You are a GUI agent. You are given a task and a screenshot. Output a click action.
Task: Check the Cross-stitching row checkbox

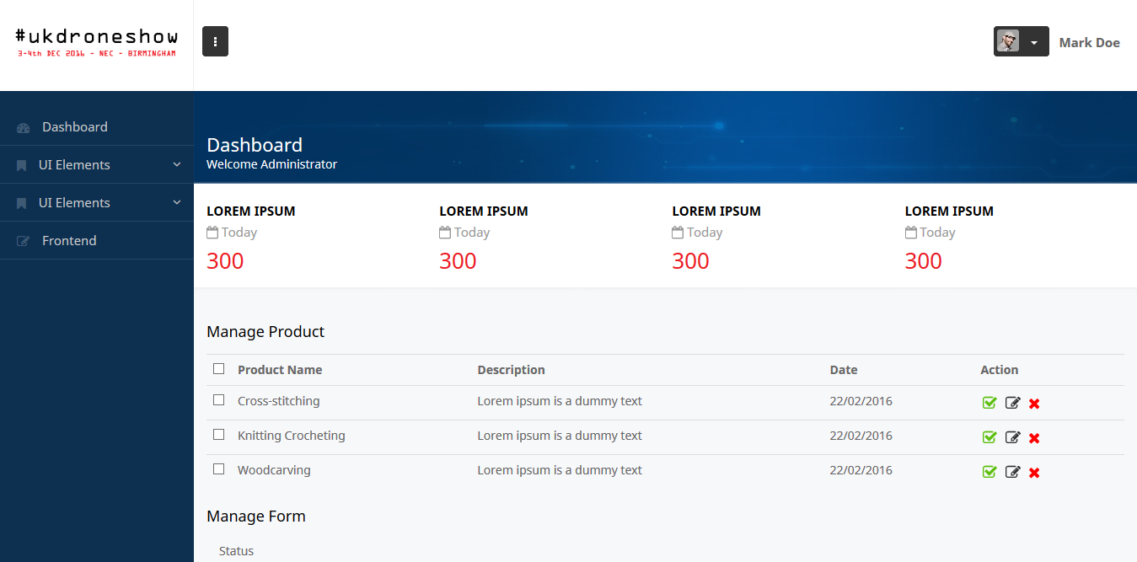coord(219,400)
